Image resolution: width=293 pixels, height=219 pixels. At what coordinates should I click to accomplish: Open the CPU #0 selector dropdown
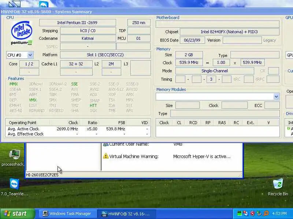pyautogui.click(x=30, y=55)
